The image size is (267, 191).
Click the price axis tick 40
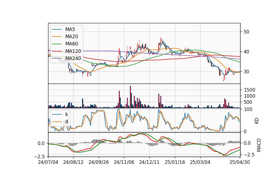246,52
